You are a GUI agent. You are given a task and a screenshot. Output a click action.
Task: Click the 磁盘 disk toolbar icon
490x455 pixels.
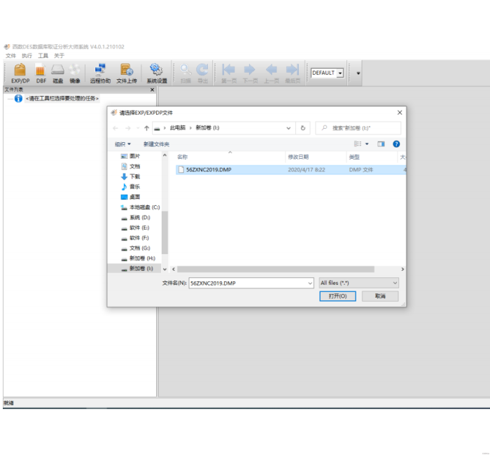pos(58,73)
